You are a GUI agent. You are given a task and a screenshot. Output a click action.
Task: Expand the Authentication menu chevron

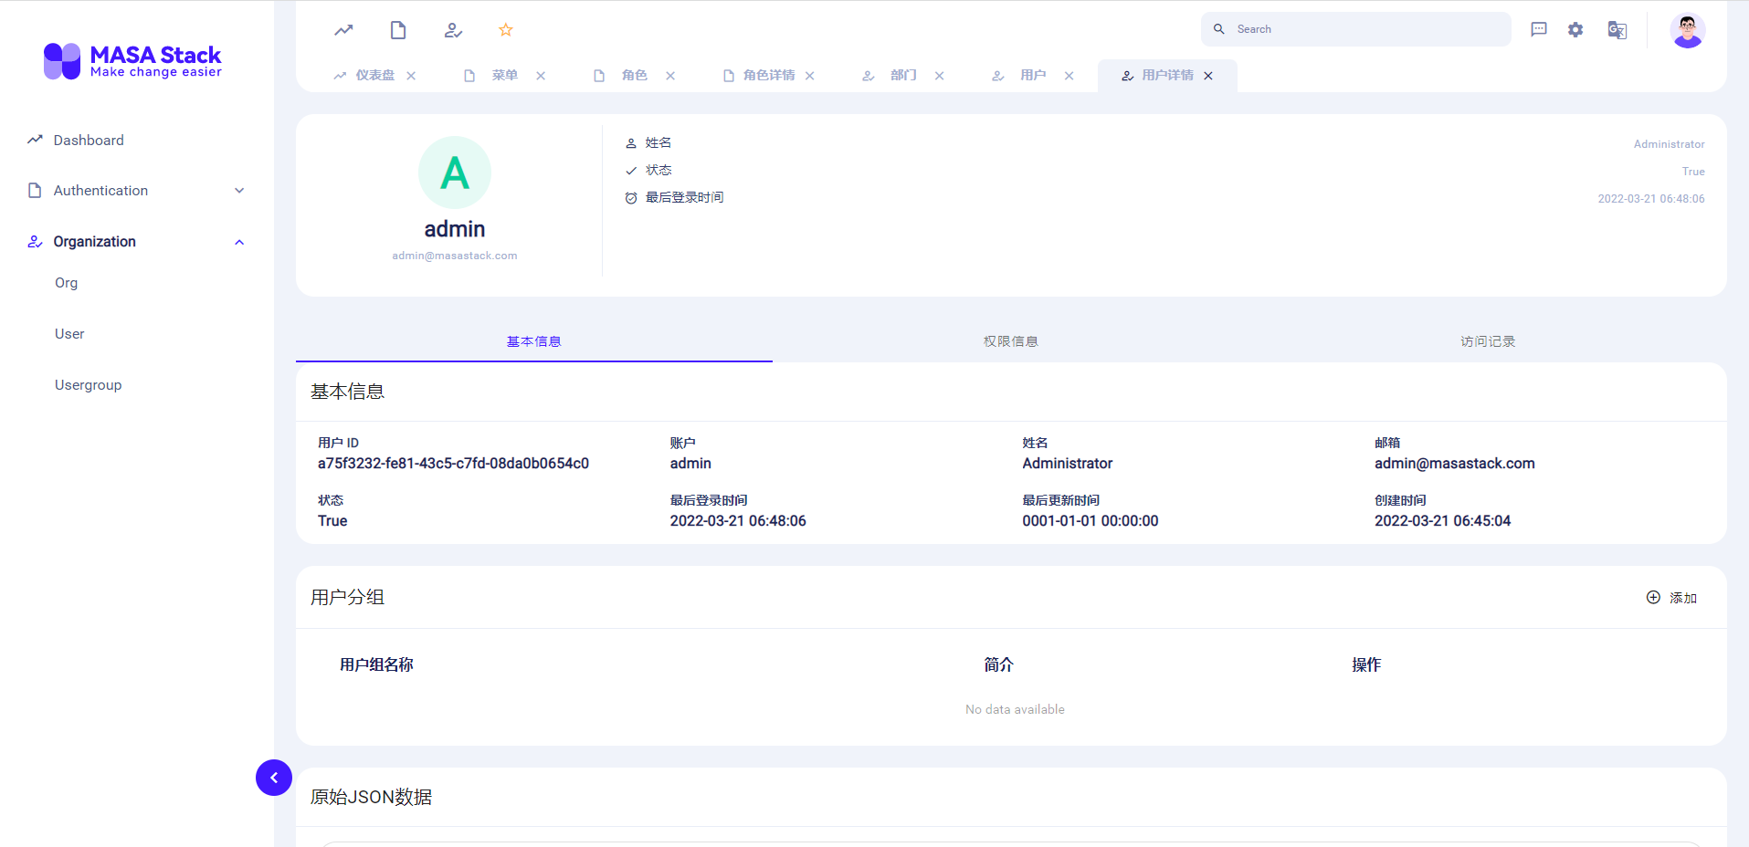click(239, 190)
